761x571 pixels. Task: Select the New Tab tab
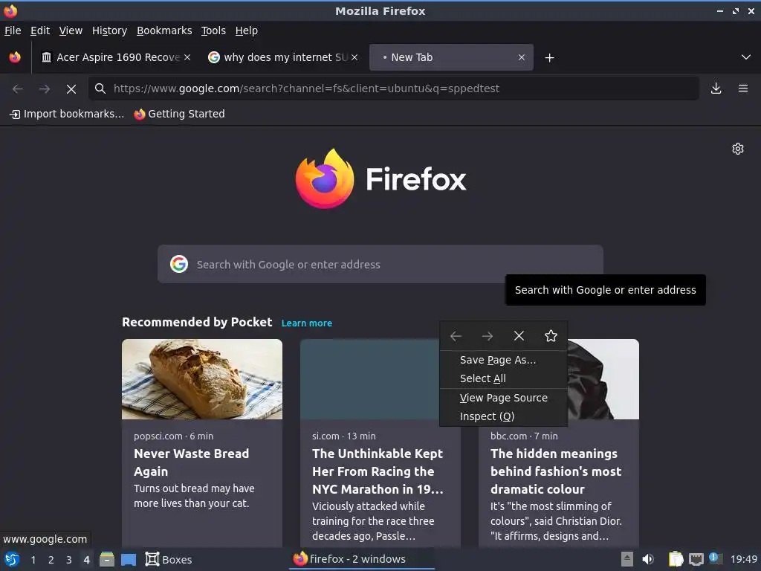pos(451,57)
